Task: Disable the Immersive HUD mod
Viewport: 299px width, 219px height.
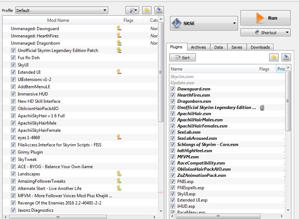Action: (13, 94)
